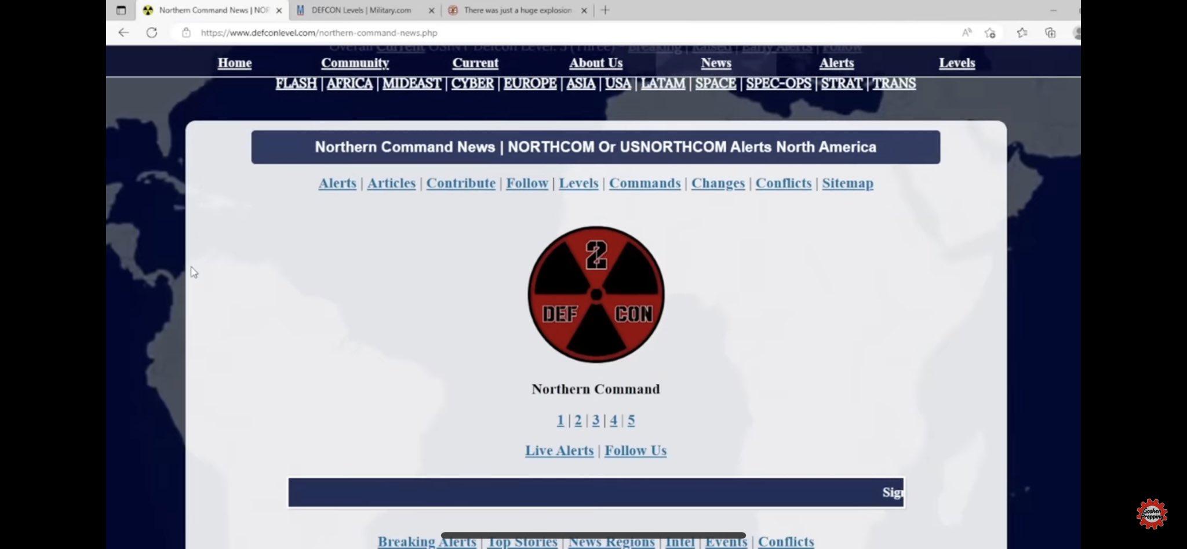The image size is (1187, 549).
Task: Select DEFCON level 3 link
Action: (x=596, y=420)
